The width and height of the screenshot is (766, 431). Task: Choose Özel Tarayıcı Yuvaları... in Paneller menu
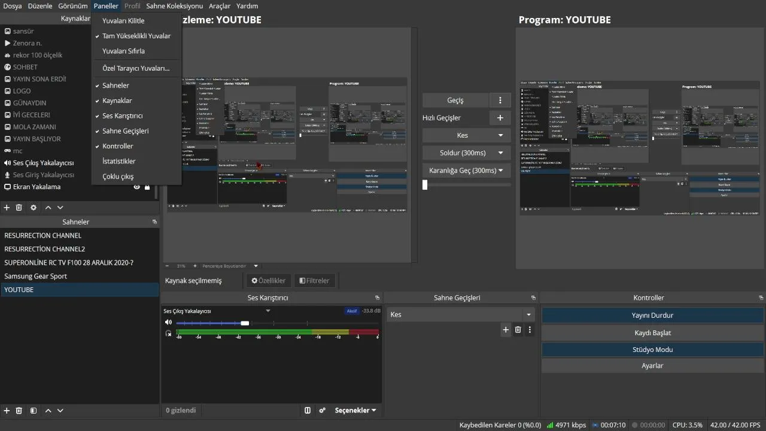(136, 68)
